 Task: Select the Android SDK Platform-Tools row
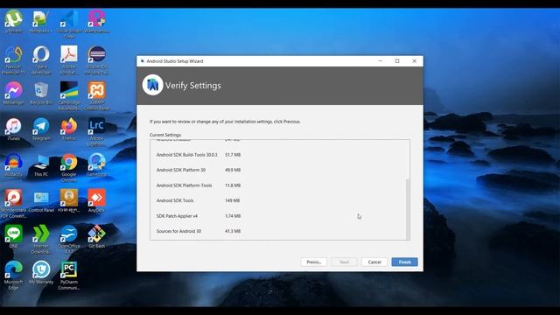[280, 185]
